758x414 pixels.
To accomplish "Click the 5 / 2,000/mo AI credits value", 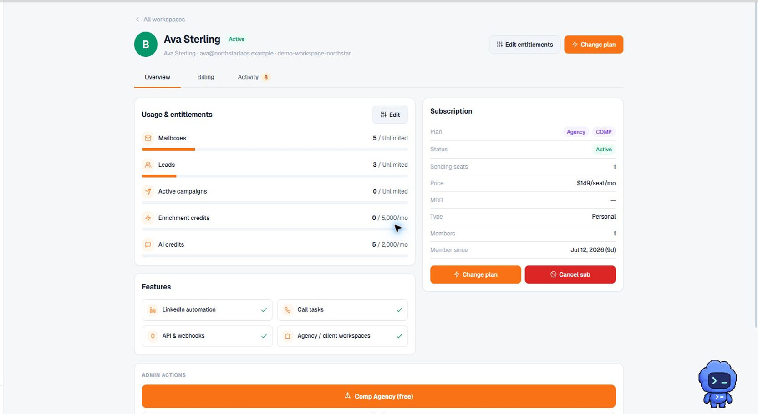I will [x=390, y=244].
